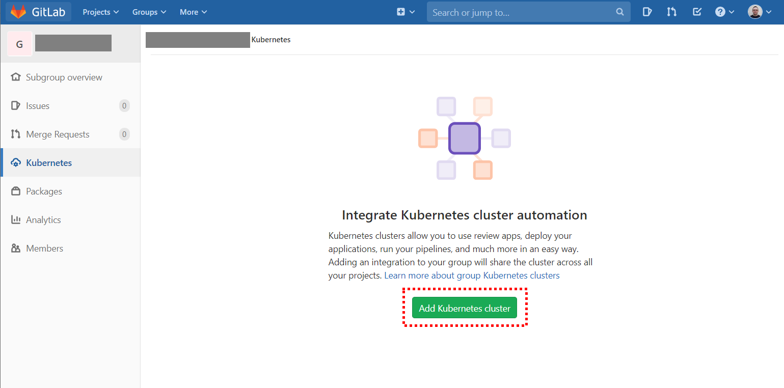Image resolution: width=784 pixels, height=388 pixels.
Task: Open Merge requests from the top navbar icon
Action: pos(672,12)
